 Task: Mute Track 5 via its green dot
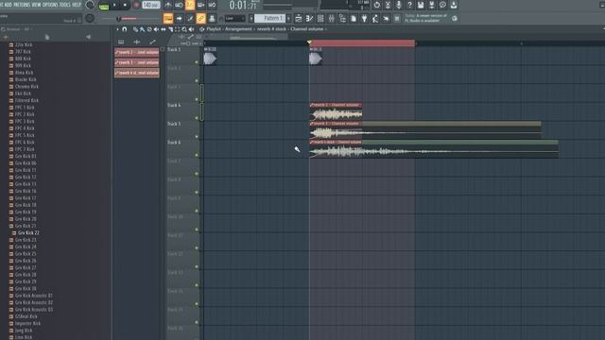[197, 136]
